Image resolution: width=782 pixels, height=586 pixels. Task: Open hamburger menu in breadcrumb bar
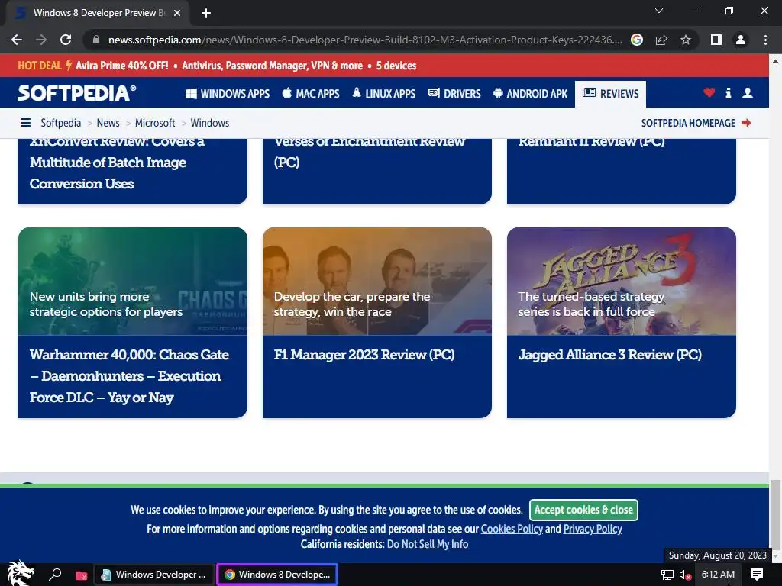(x=25, y=123)
